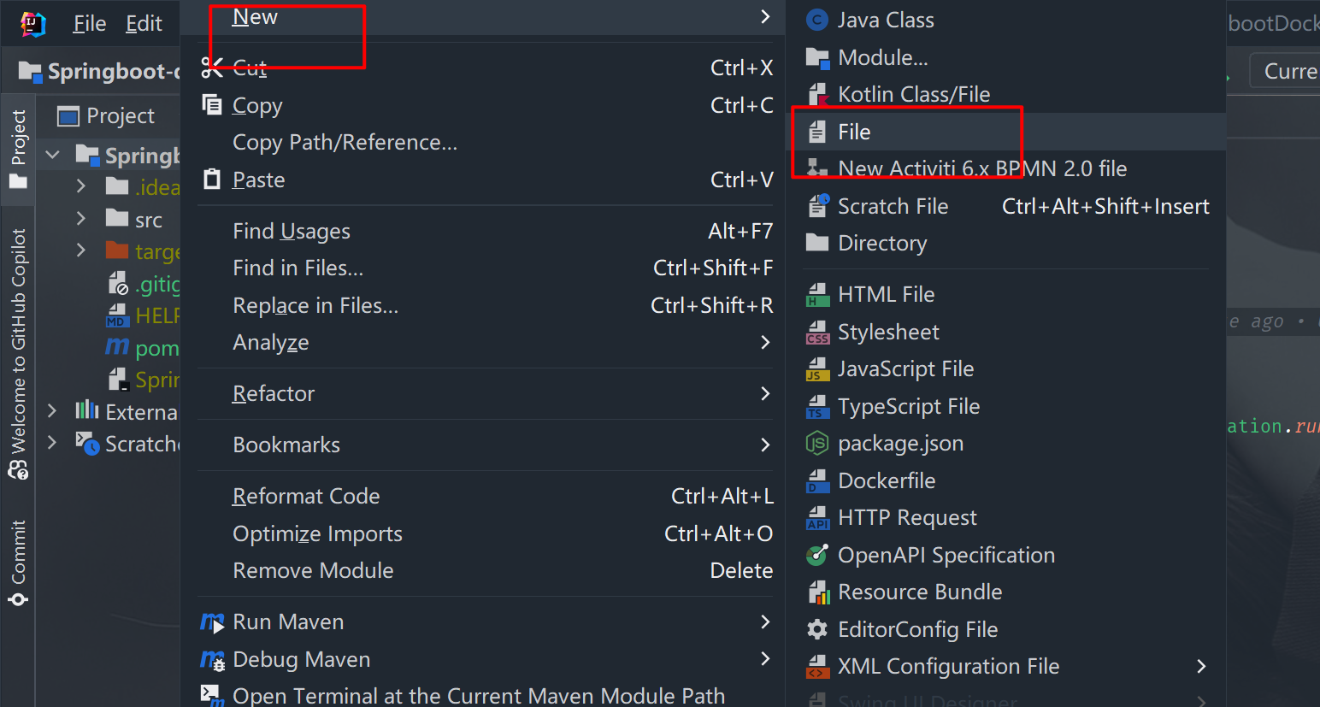Click the package.json Node icon
Image resolution: width=1320 pixels, height=707 pixels.
click(x=817, y=444)
